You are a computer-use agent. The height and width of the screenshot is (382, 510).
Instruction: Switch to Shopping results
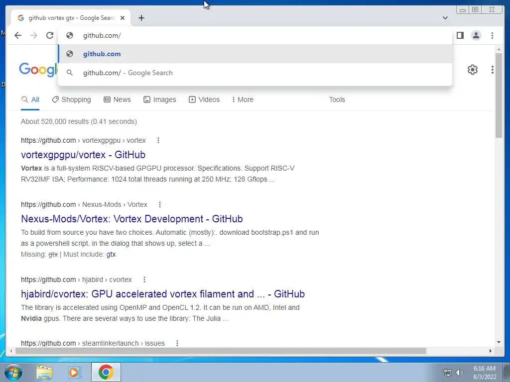pos(72,99)
